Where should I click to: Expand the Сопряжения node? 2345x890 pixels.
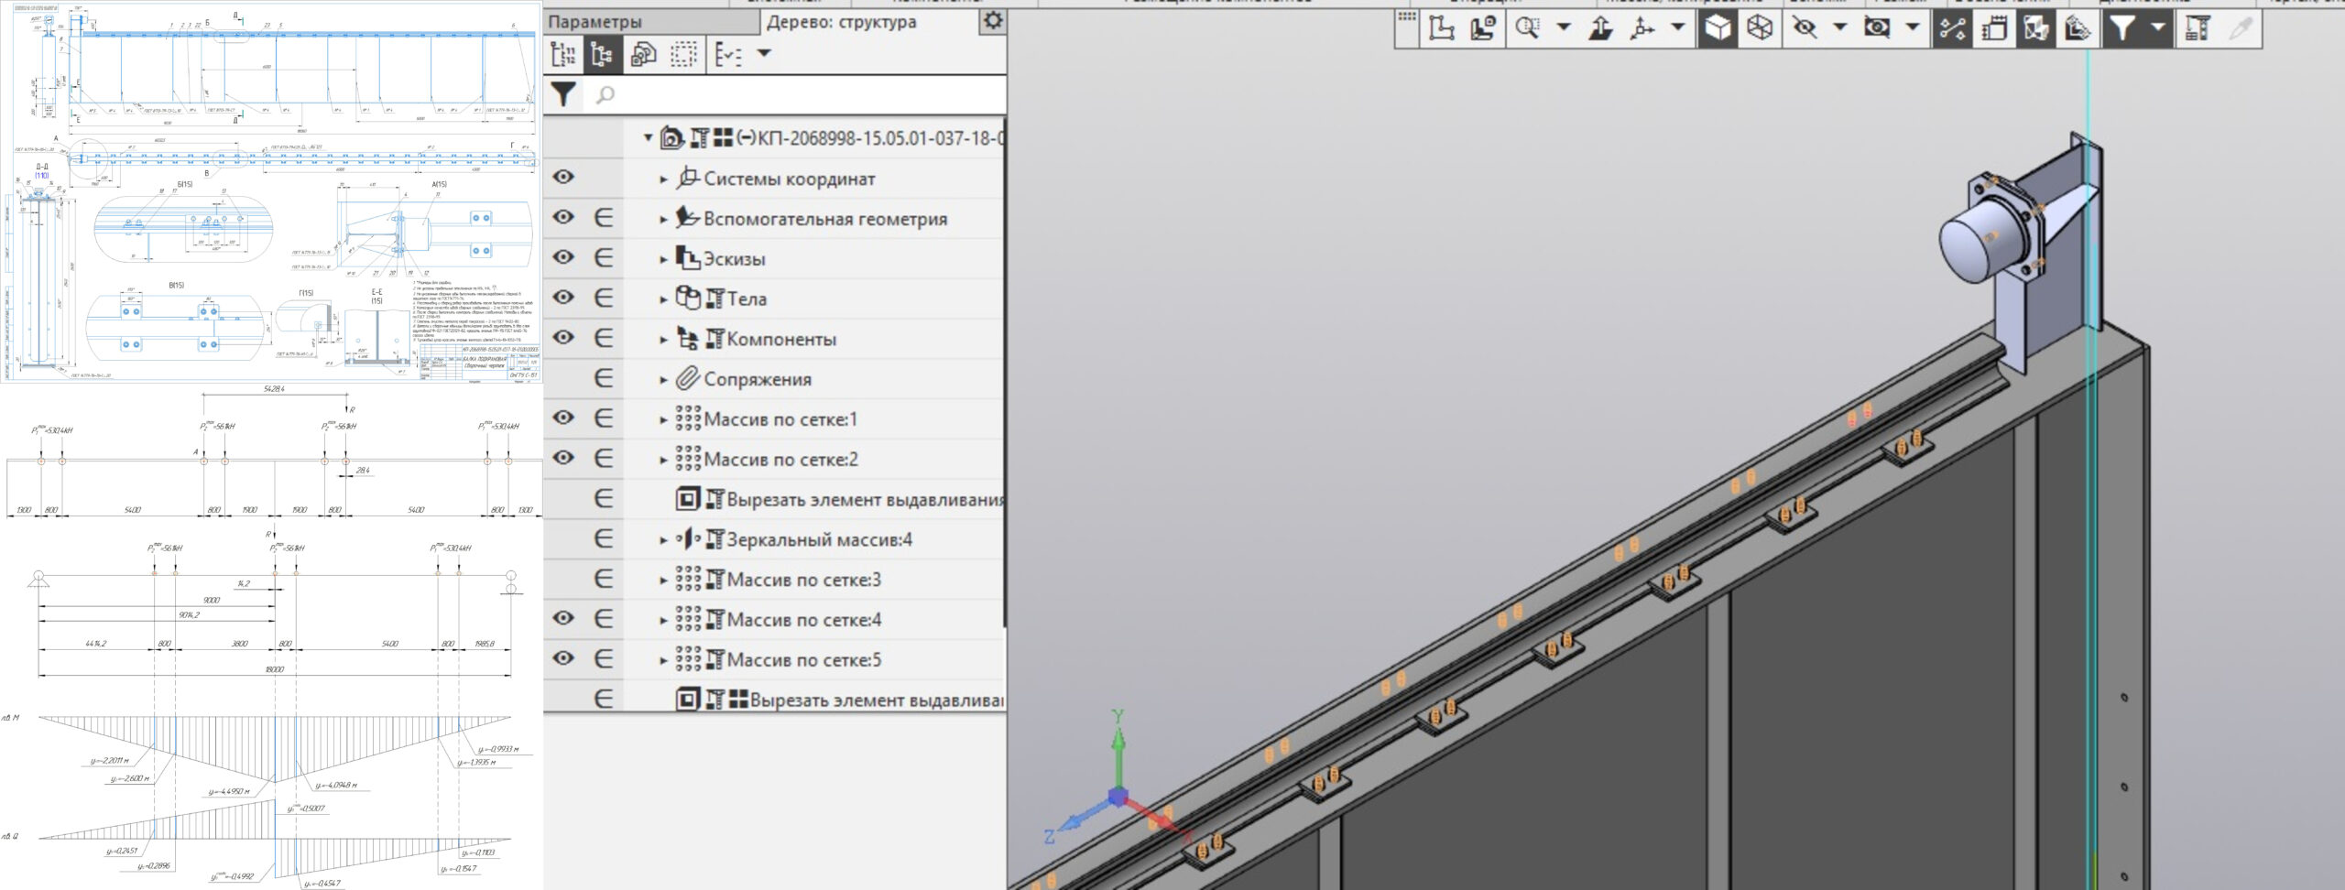664,380
